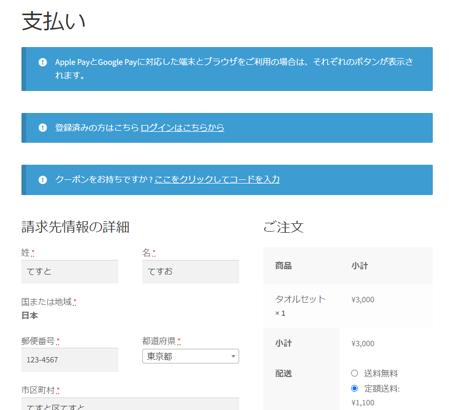Click the 請求先情報の詳細 section heading
This screenshot has width=449, height=410.
tap(75, 227)
